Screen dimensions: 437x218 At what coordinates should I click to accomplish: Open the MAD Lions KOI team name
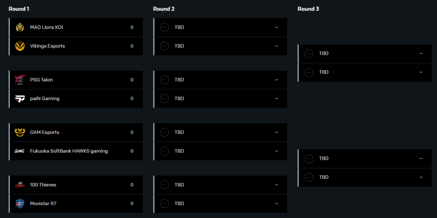pos(47,27)
